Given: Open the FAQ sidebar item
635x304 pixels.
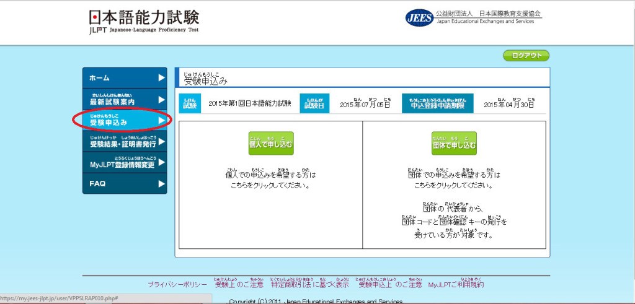Looking at the screenshot, I should (125, 183).
